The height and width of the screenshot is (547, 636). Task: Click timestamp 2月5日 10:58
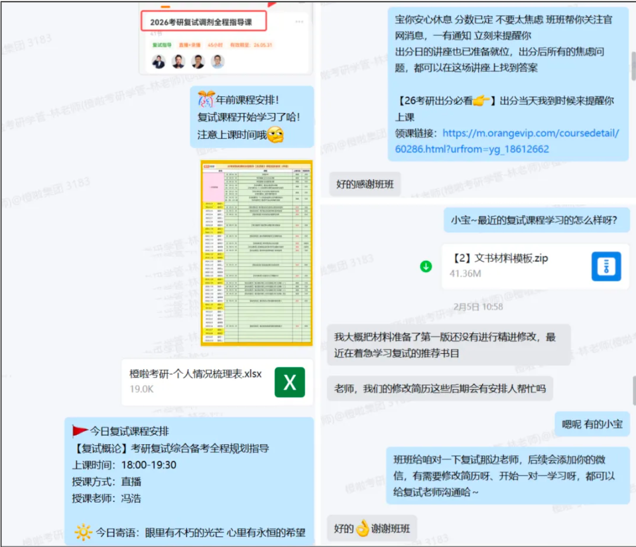477,307
